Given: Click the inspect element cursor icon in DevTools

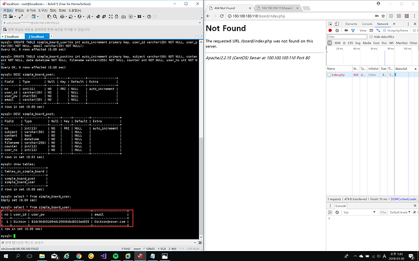Looking at the screenshot, I should (x=331, y=24).
